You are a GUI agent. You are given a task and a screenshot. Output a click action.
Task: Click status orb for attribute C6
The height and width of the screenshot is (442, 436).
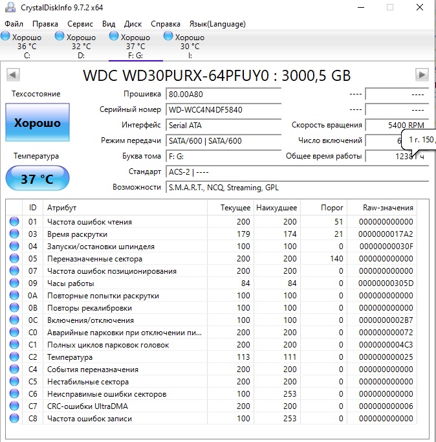click(x=14, y=394)
